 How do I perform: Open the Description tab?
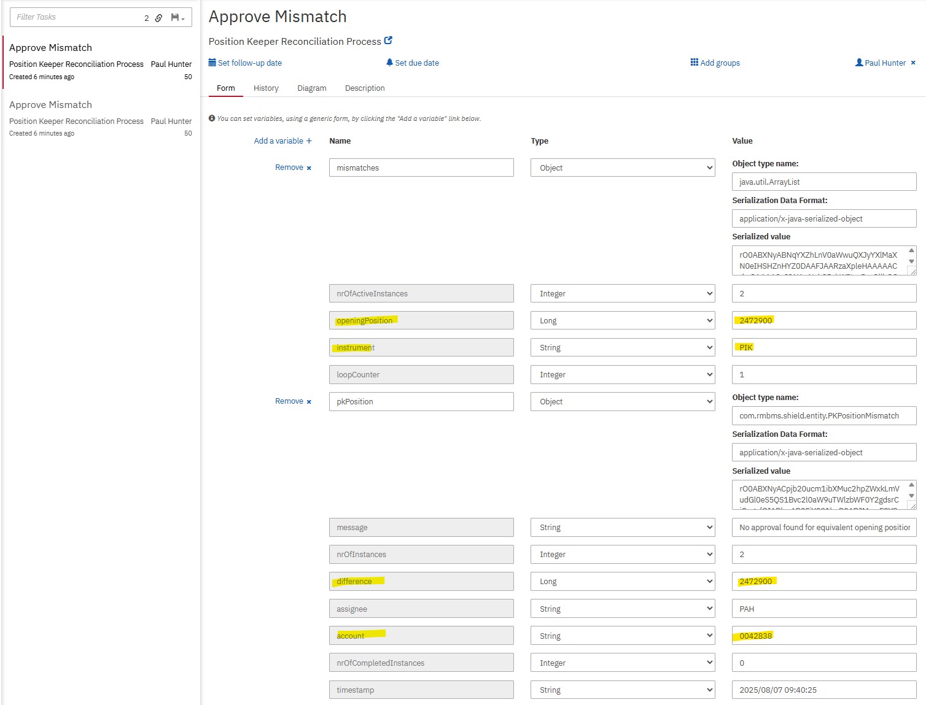click(365, 88)
